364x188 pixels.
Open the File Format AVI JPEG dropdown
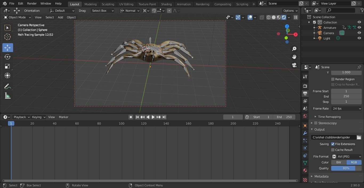(x=346, y=157)
